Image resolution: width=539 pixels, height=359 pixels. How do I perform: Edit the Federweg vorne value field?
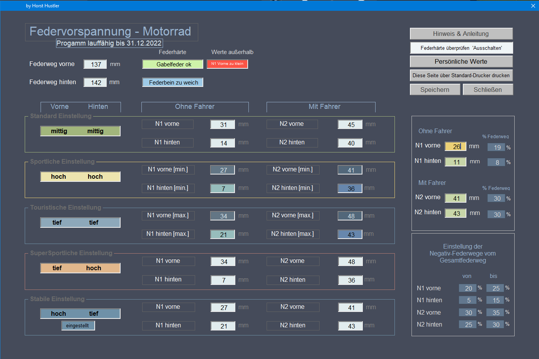coord(95,64)
